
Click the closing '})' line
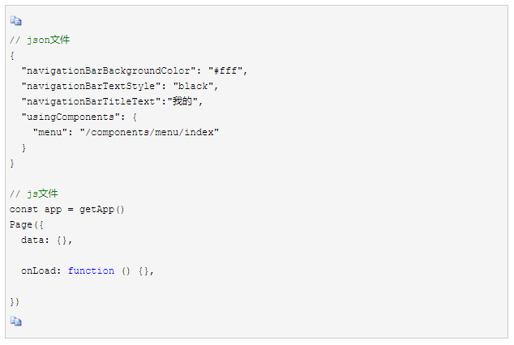[x=15, y=301]
